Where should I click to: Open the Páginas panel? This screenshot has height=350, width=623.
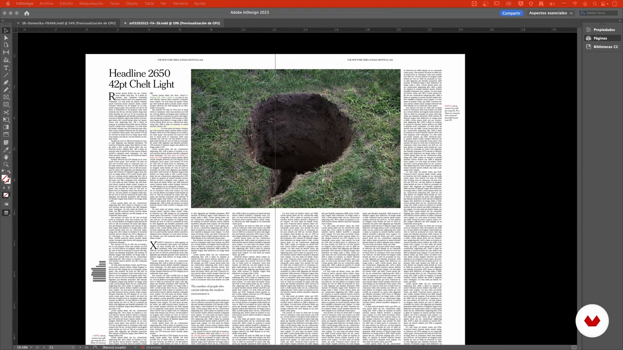(x=603, y=38)
